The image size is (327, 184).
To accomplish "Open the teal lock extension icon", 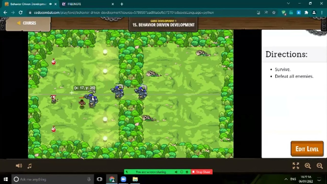I will (x=291, y=12).
